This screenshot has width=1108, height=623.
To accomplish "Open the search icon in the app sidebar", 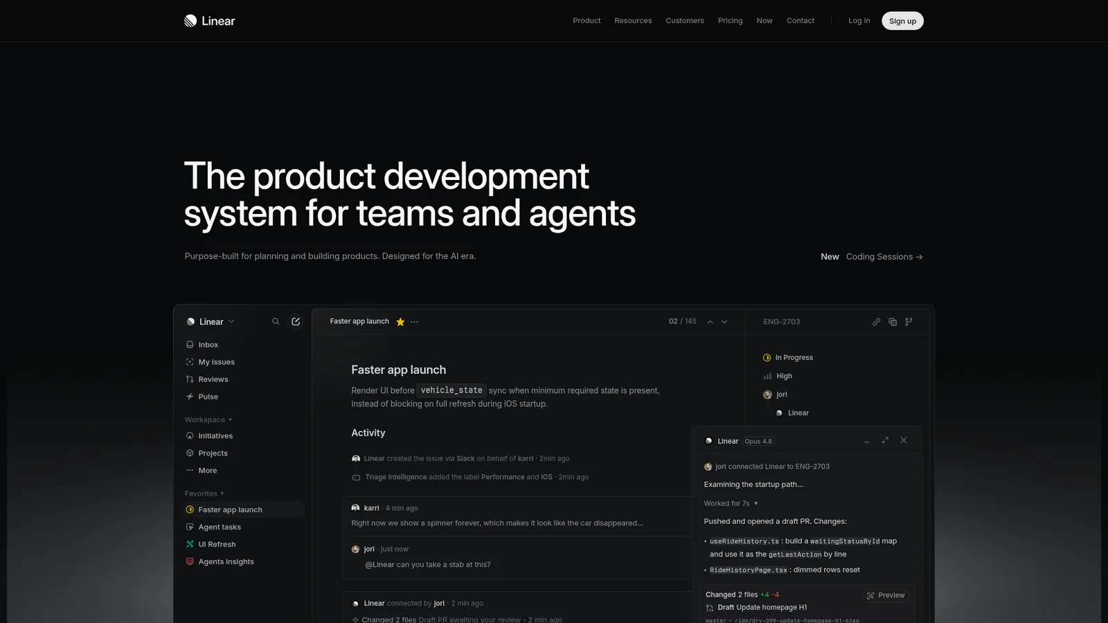I will (276, 321).
